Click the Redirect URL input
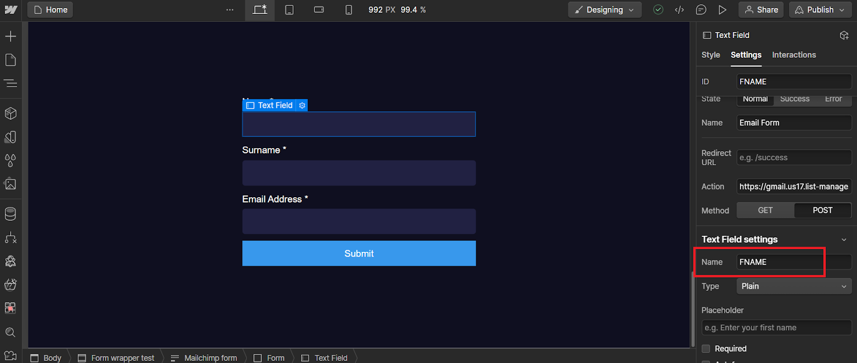Image resolution: width=857 pixels, height=363 pixels. pyautogui.click(x=794, y=157)
